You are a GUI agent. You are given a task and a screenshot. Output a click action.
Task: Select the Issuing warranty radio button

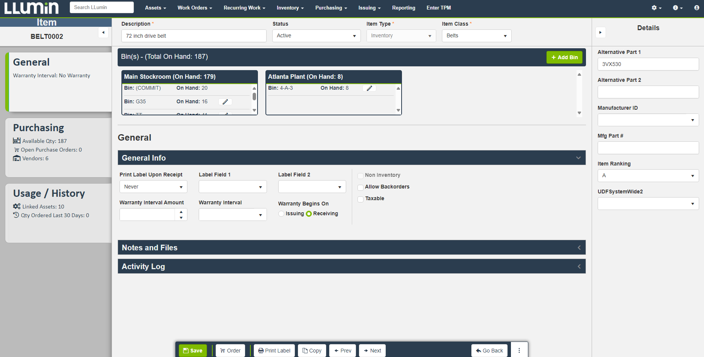pyautogui.click(x=281, y=214)
